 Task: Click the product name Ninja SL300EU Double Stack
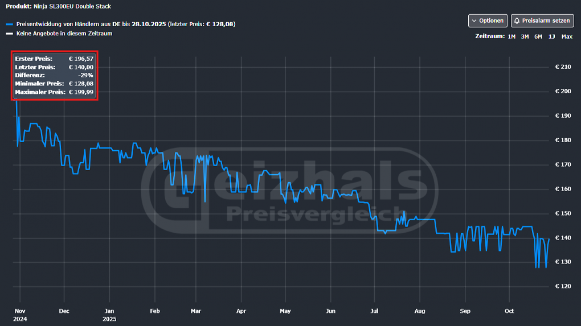tap(72, 6)
